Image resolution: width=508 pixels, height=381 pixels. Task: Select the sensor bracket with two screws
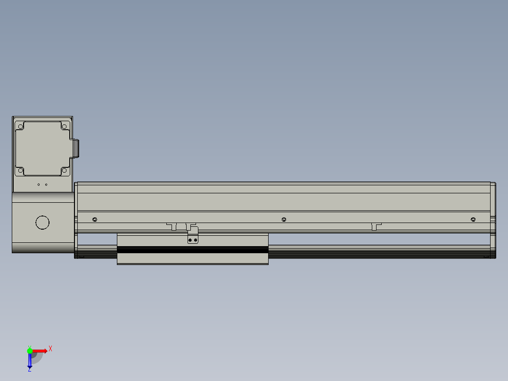[193, 236]
